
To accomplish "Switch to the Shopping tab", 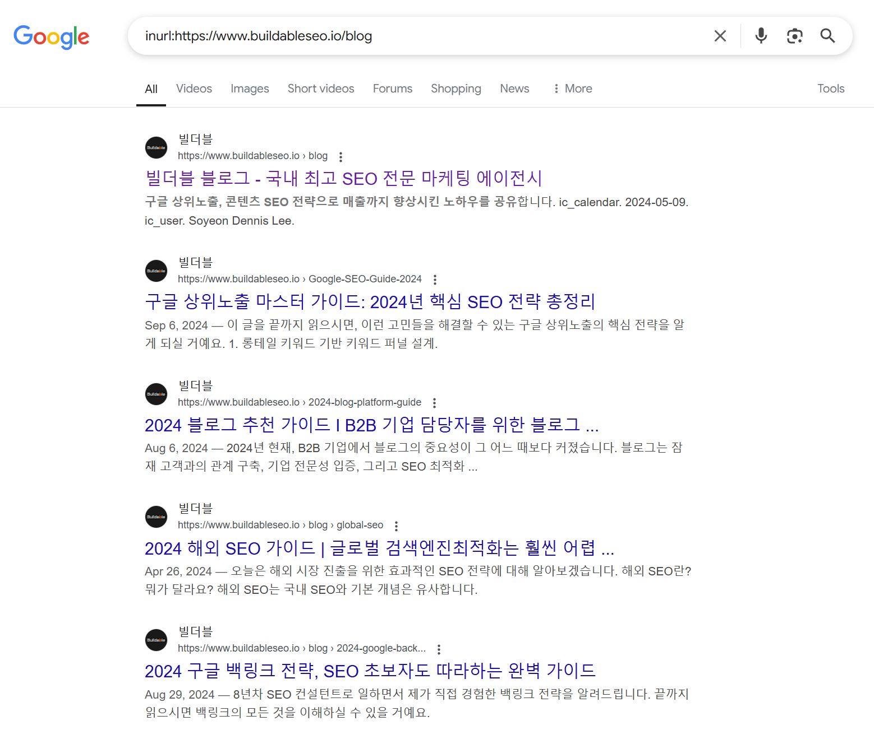I will (456, 89).
